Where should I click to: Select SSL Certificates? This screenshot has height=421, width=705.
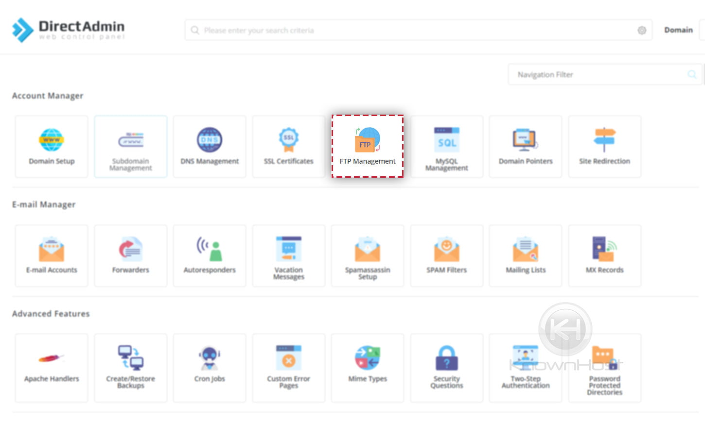click(x=288, y=146)
